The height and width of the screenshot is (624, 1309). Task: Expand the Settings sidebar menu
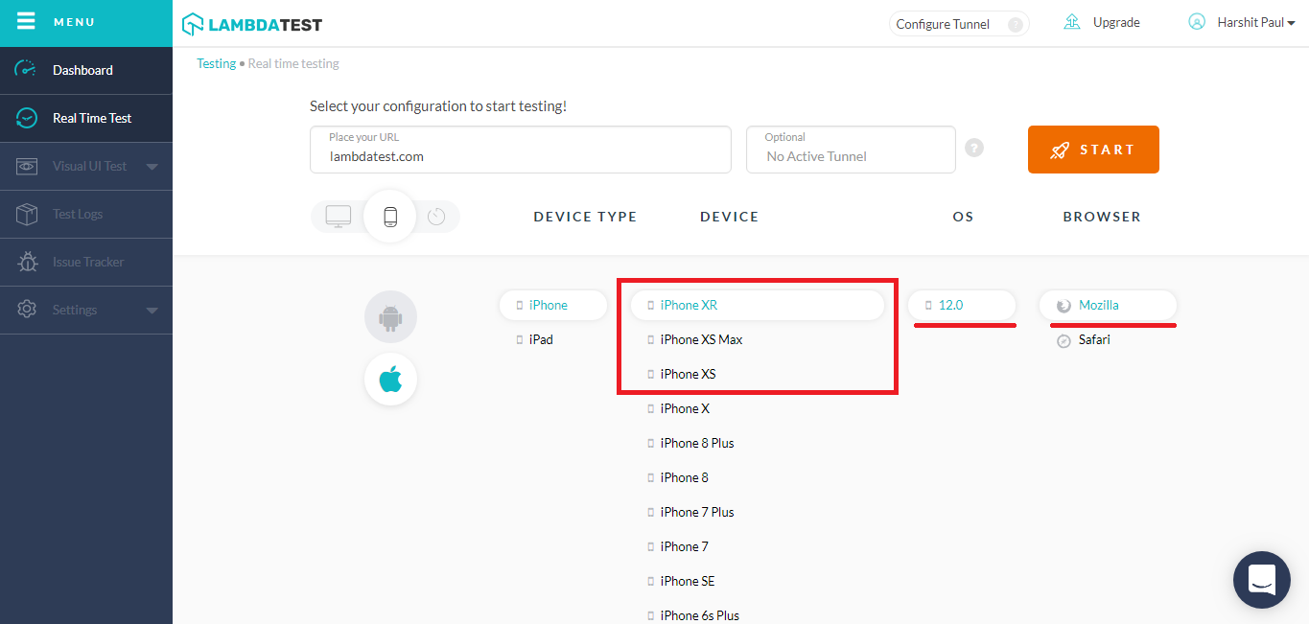tap(152, 311)
